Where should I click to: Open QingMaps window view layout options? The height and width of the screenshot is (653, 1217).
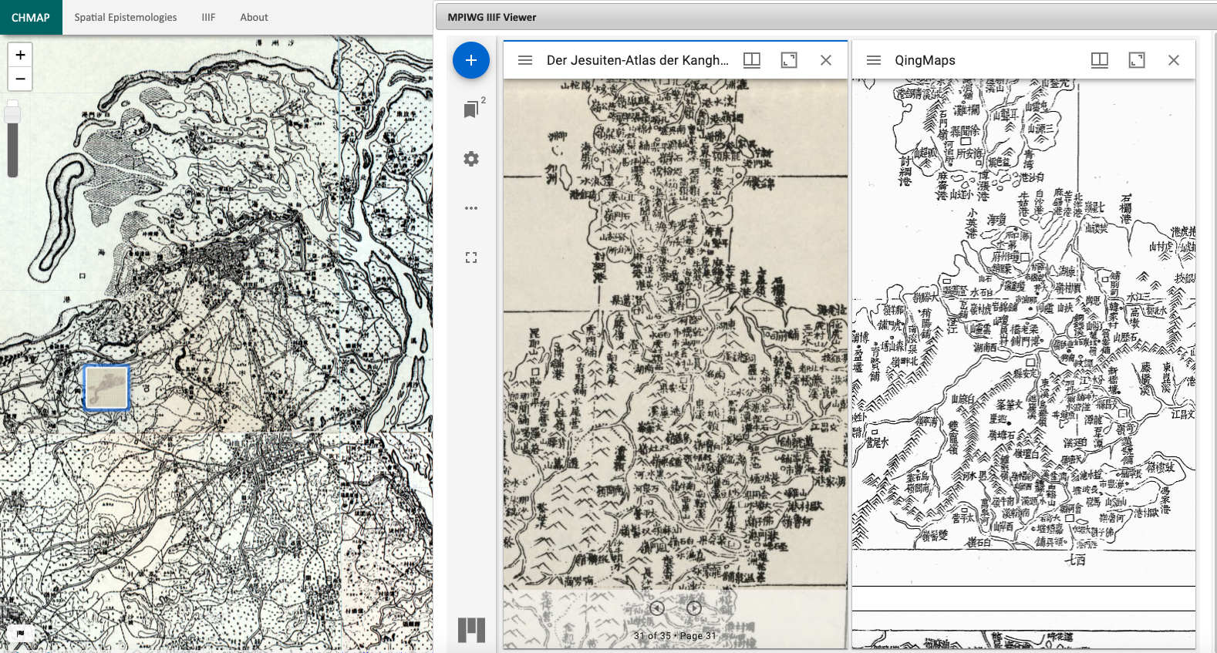[1100, 60]
